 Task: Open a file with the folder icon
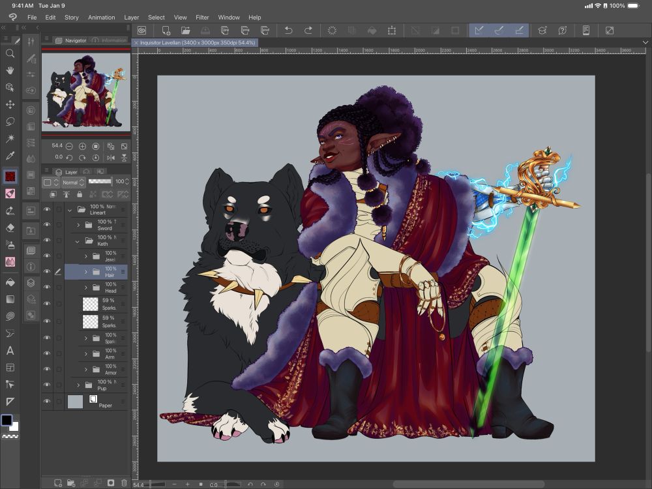point(185,31)
